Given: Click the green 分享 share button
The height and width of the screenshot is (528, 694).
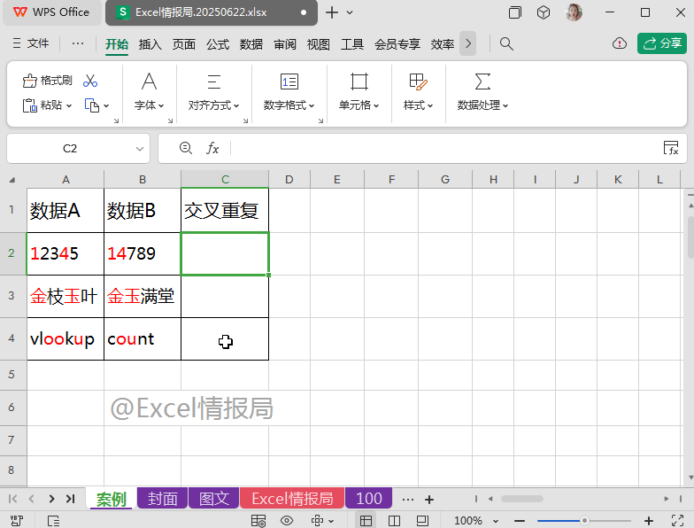Looking at the screenshot, I should pyautogui.click(x=661, y=43).
